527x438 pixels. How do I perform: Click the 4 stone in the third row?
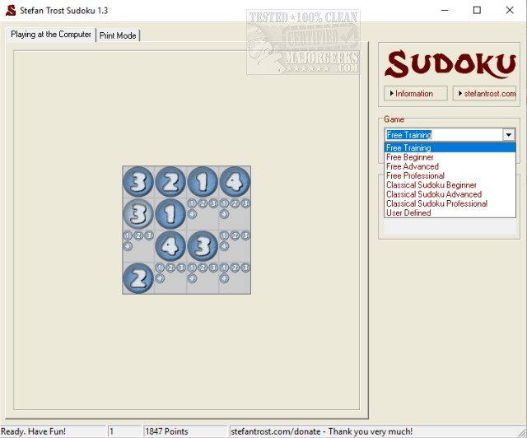point(170,246)
